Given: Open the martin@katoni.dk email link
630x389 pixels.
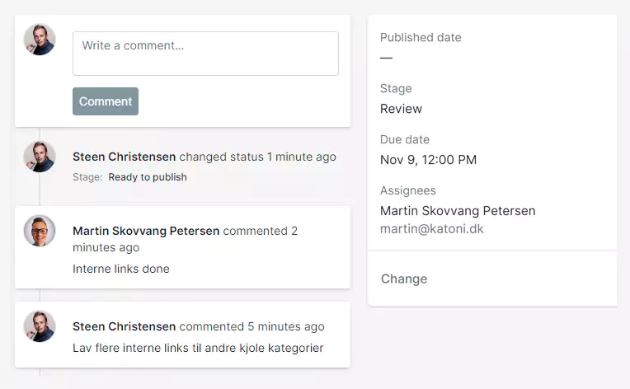Looking at the screenshot, I should pyautogui.click(x=432, y=228).
